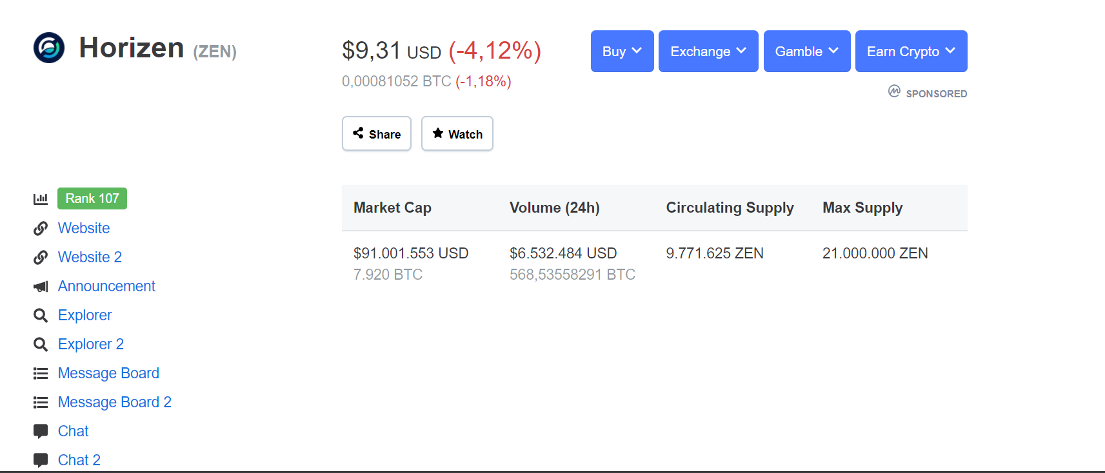This screenshot has height=473, width=1105.
Task: Toggle Watch for Horizen
Action: (457, 133)
